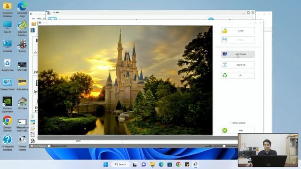Click the castle preview image
The width and height of the screenshot is (301, 169).
125,80
